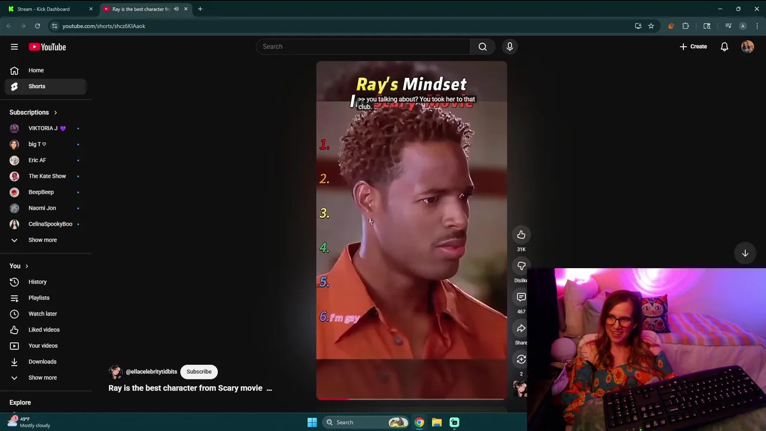Share this short
Image resolution: width=766 pixels, height=431 pixels.
[521, 328]
